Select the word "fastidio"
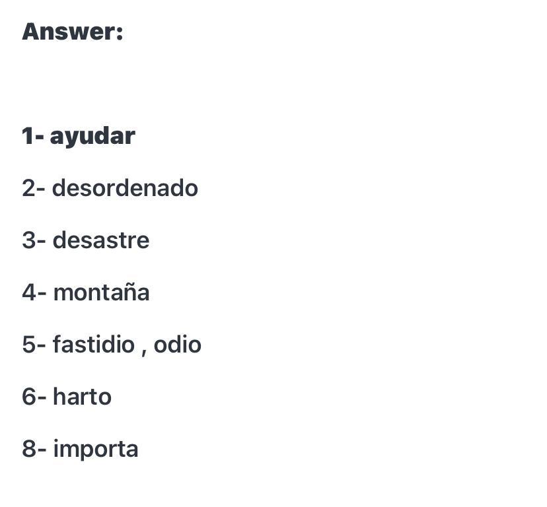The height and width of the screenshot is (507, 547). (94, 344)
